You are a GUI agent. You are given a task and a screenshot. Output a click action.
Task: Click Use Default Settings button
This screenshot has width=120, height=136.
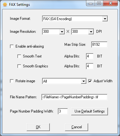[x=89, y=111]
